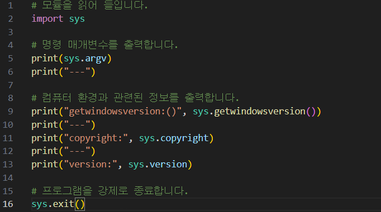Click sys.copyright attribute on line 11
The image size is (381, 212).
click(x=174, y=138)
